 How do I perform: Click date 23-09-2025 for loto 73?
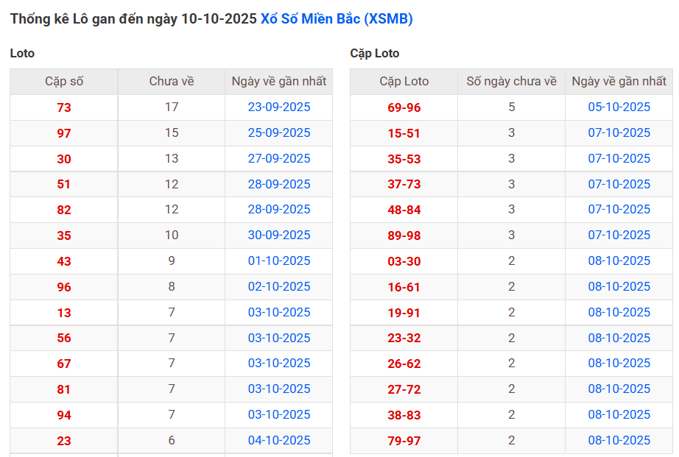[278, 107]
